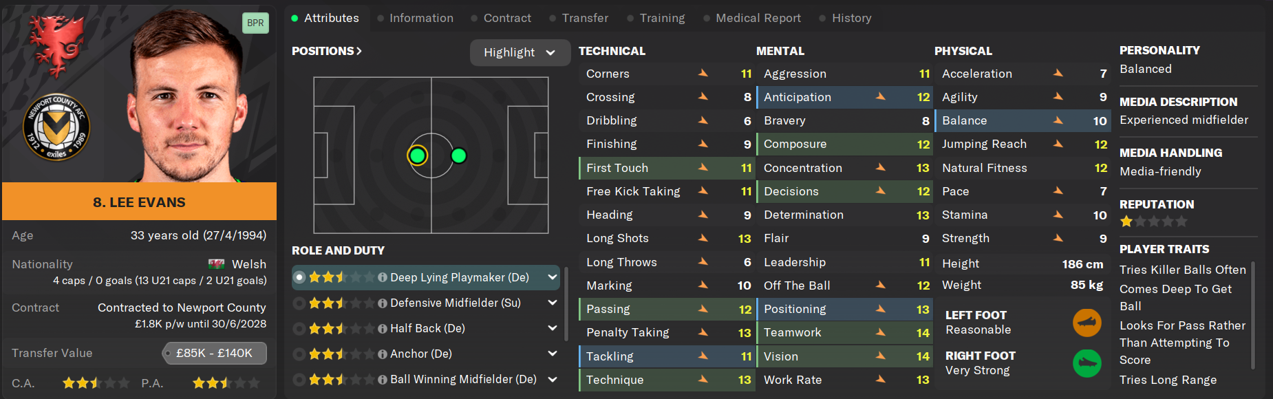
Task: Click the BPR badge on player photo
Action: click(x=255, y=23)
